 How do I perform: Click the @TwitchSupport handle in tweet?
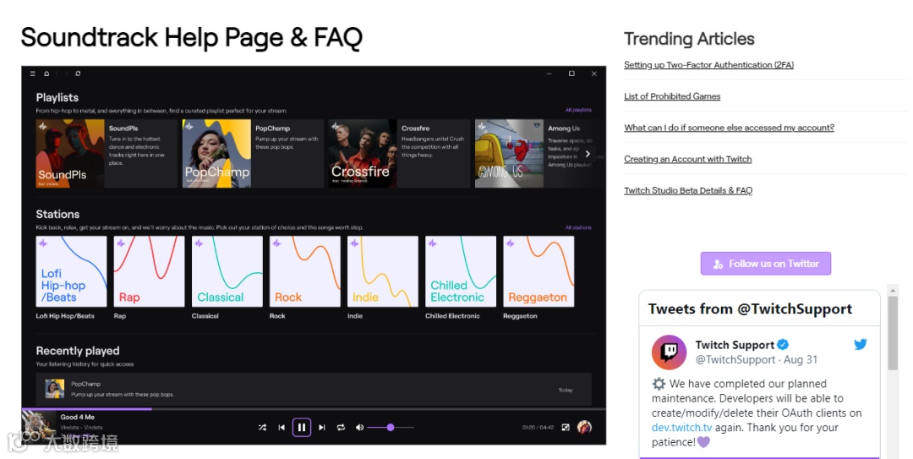(x=735, y=360)
